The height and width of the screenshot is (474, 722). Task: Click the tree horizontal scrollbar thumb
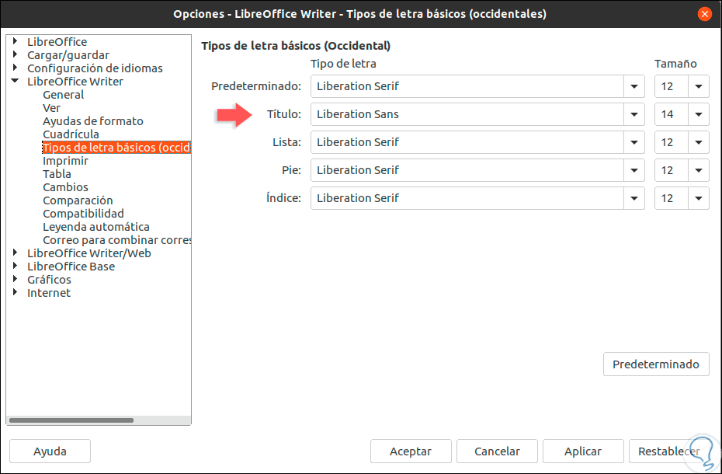pos(71,420)
